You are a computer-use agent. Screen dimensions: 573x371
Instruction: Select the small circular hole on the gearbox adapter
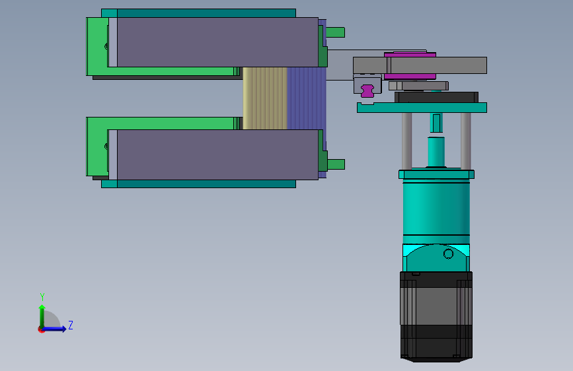[448, 253]
